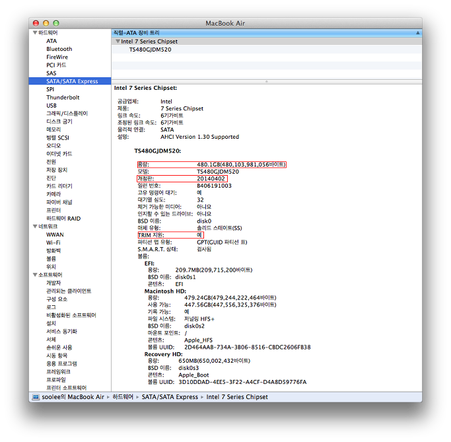Image resolution: width=451 pixels, height=442 pixels.
Task: Open 그래픽/디스플레이 in the sidebar
Action: (67, 114)
